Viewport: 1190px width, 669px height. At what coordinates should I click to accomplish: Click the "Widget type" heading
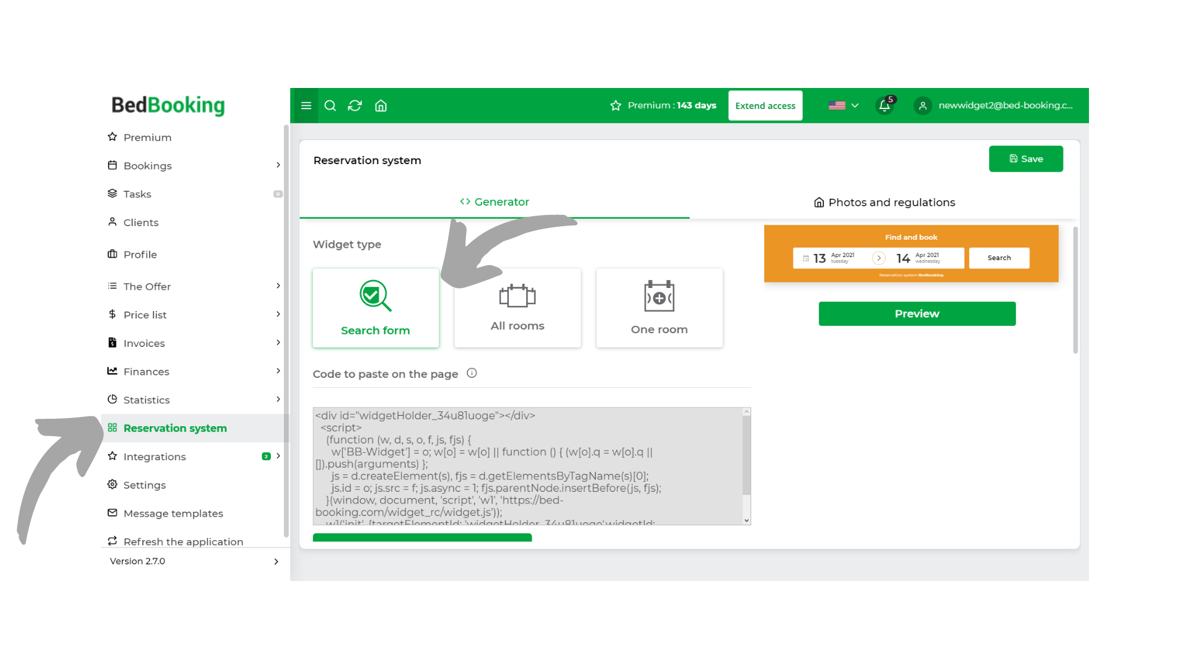347,245
